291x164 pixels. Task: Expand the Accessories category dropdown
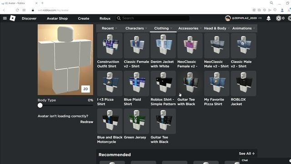[190, 28]
